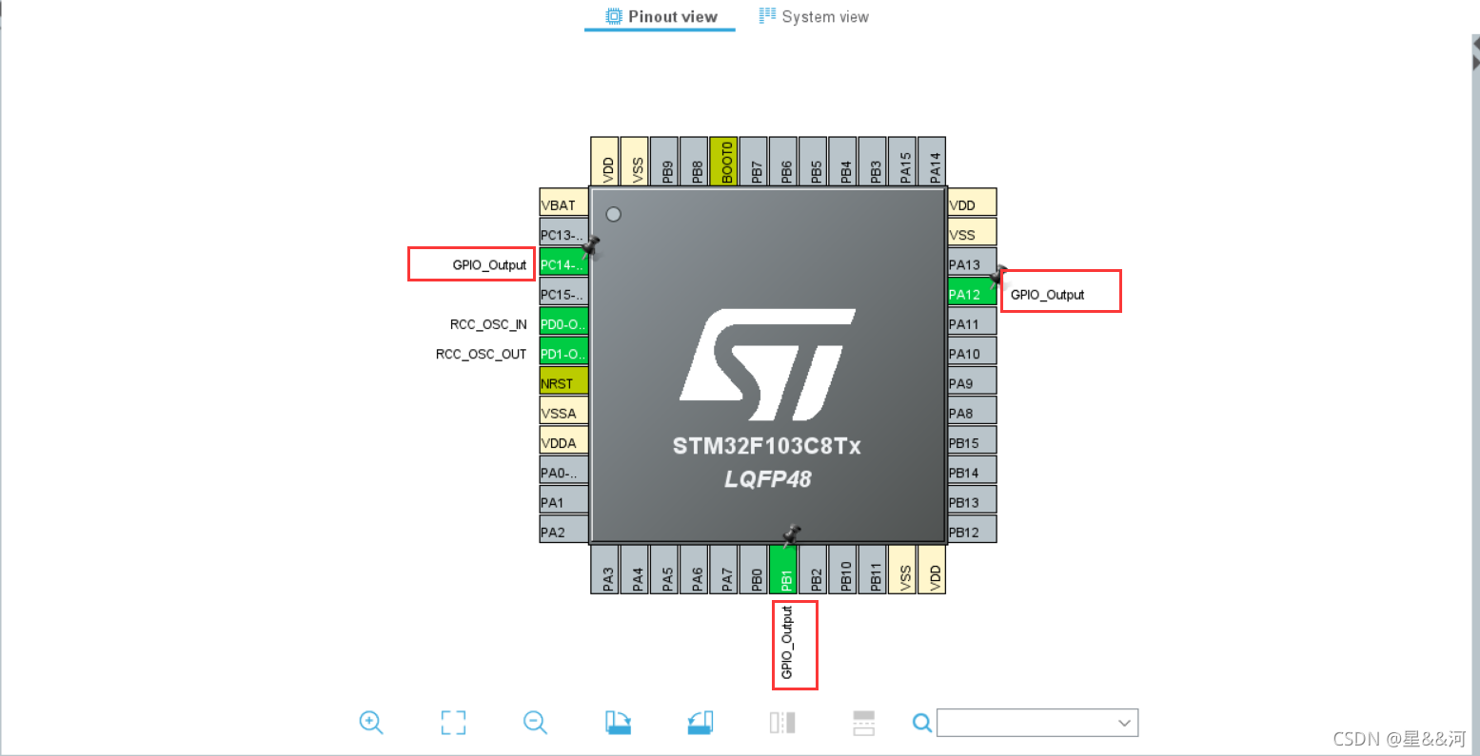The height and width of the screenshot is (756, 1480).
Task: Click the best fit view icon
Action: [x=453, y=723]
